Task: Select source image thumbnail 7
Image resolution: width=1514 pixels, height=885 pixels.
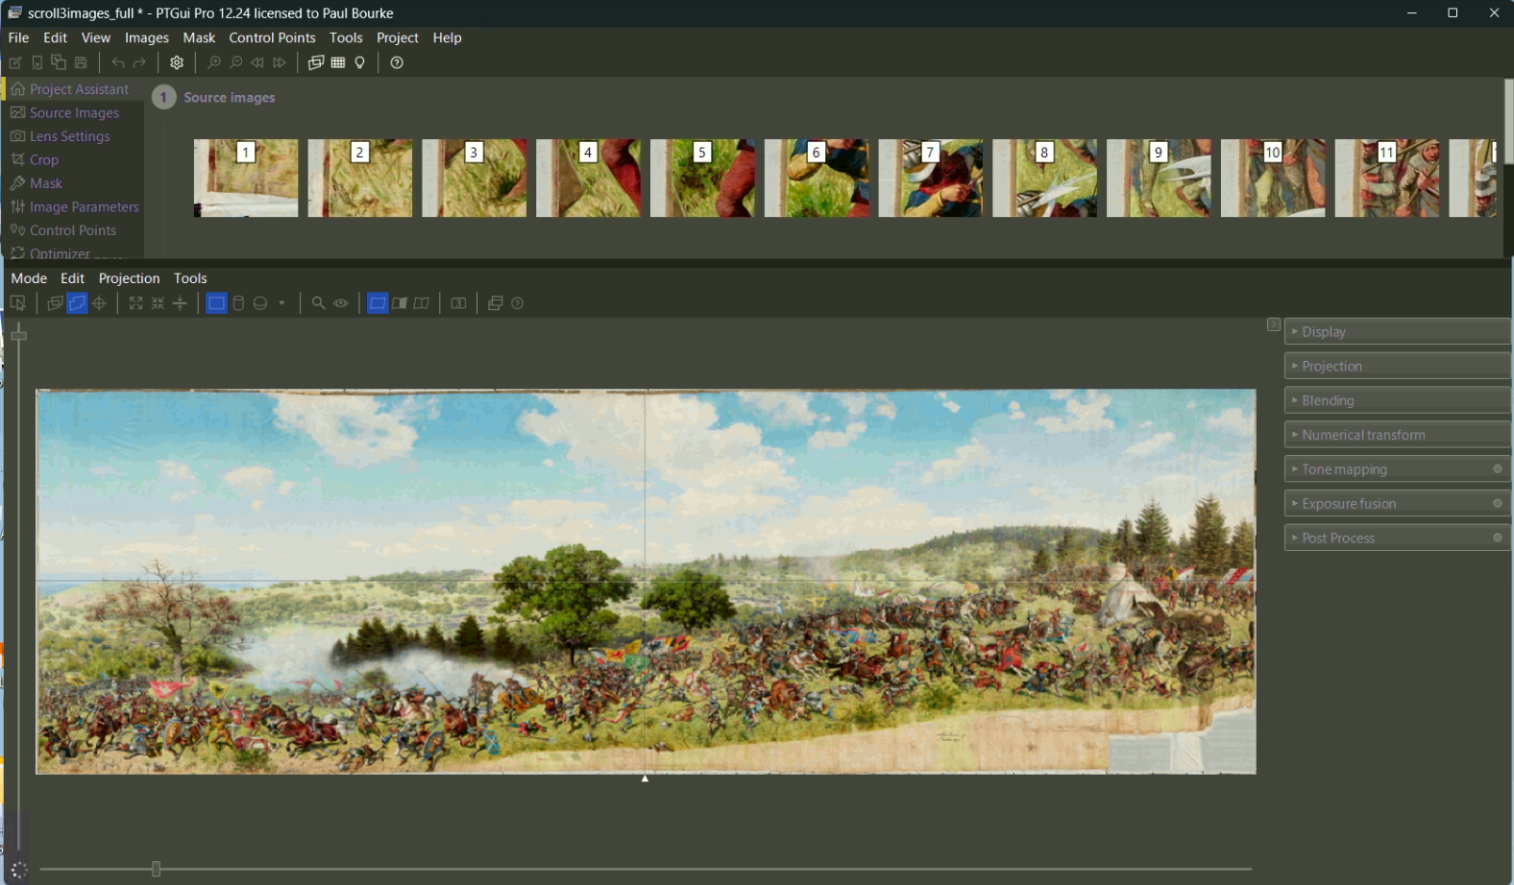Action: point(931,179)
